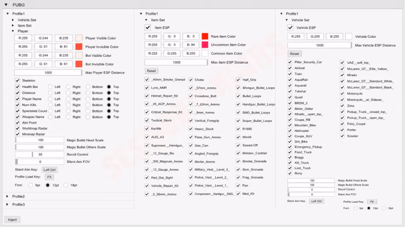Viewport: 405px width, 227px height.
Task: Collapse the expanded Vehicle Set node
Action: [287, 20]
